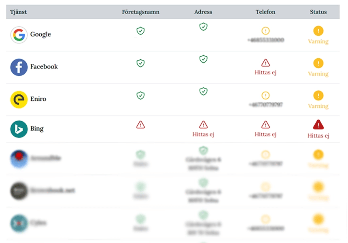Click Bing's Status solid red triangle
This screenshot has width=348, height=243.
click(318, 125)
